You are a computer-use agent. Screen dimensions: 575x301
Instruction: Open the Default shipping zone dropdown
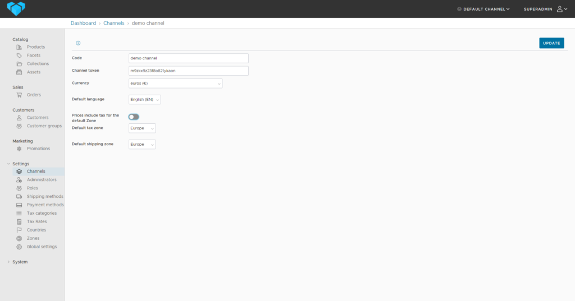click(x=142, y=144)
